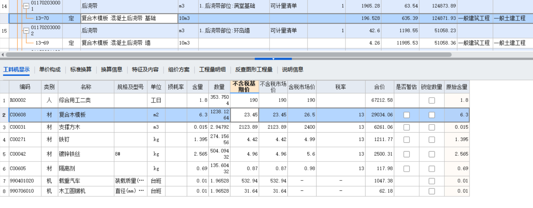Click the 原始含量 column header

click(457, 87)
